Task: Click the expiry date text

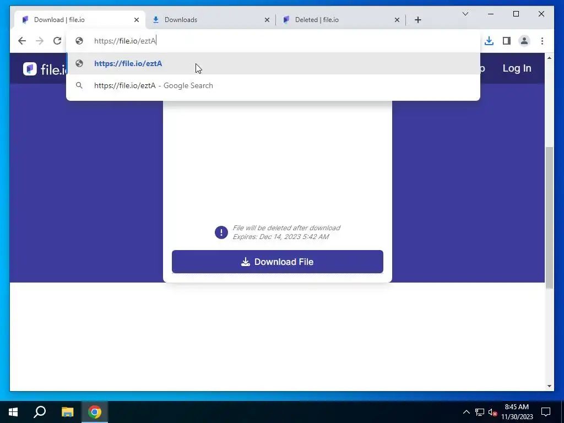Action: pyautogui.click(x=280, y=237)
